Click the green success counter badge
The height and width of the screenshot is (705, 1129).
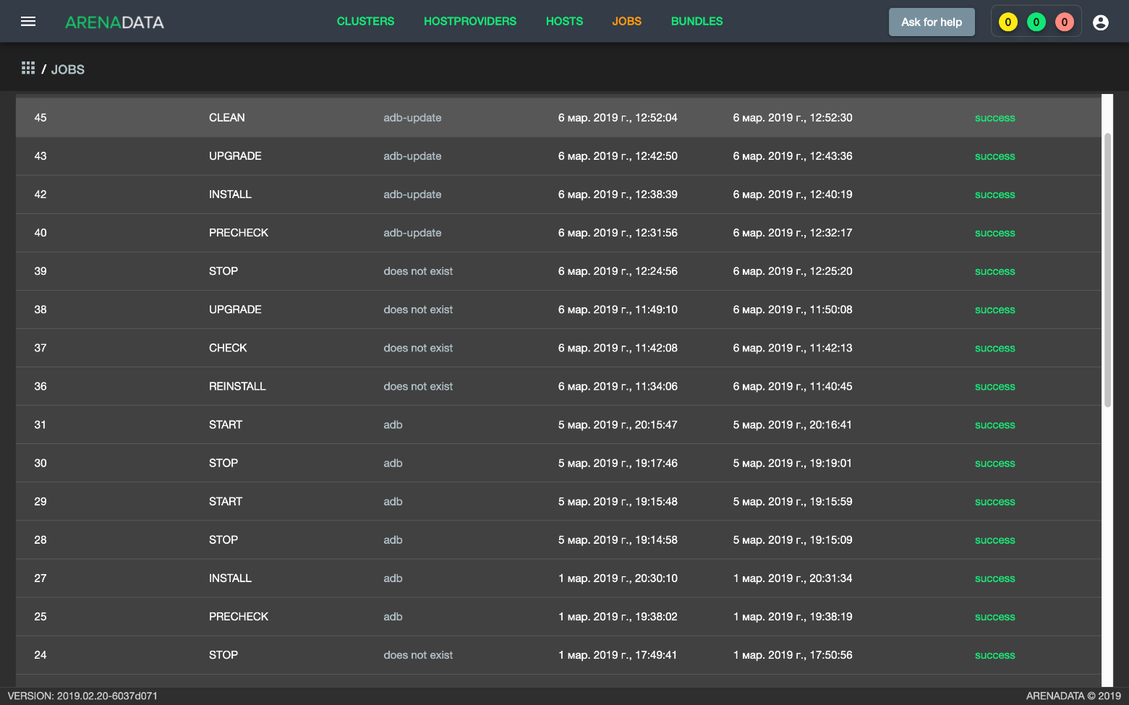1036,22
